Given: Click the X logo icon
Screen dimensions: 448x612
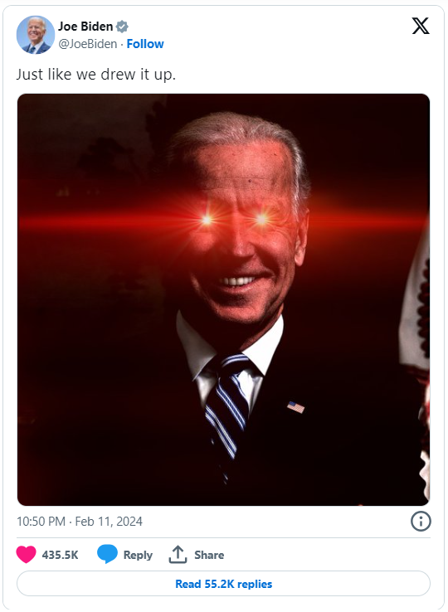Looking at the screenshot, I should (x=421, y=26).
